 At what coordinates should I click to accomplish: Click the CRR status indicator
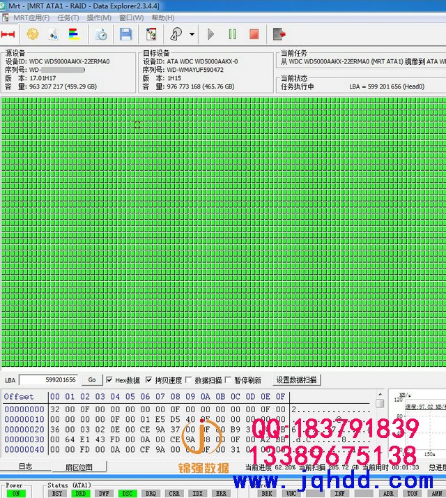click(174, 494)
